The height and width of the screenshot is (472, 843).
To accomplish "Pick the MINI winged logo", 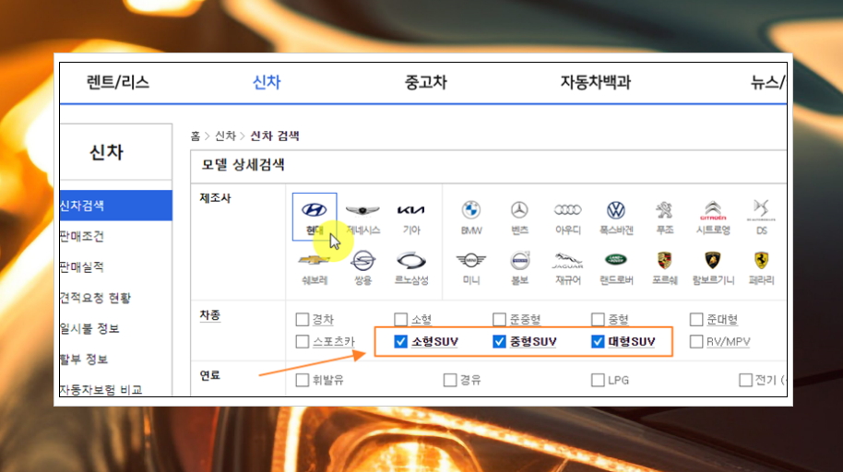I will [x=471, y=261].
